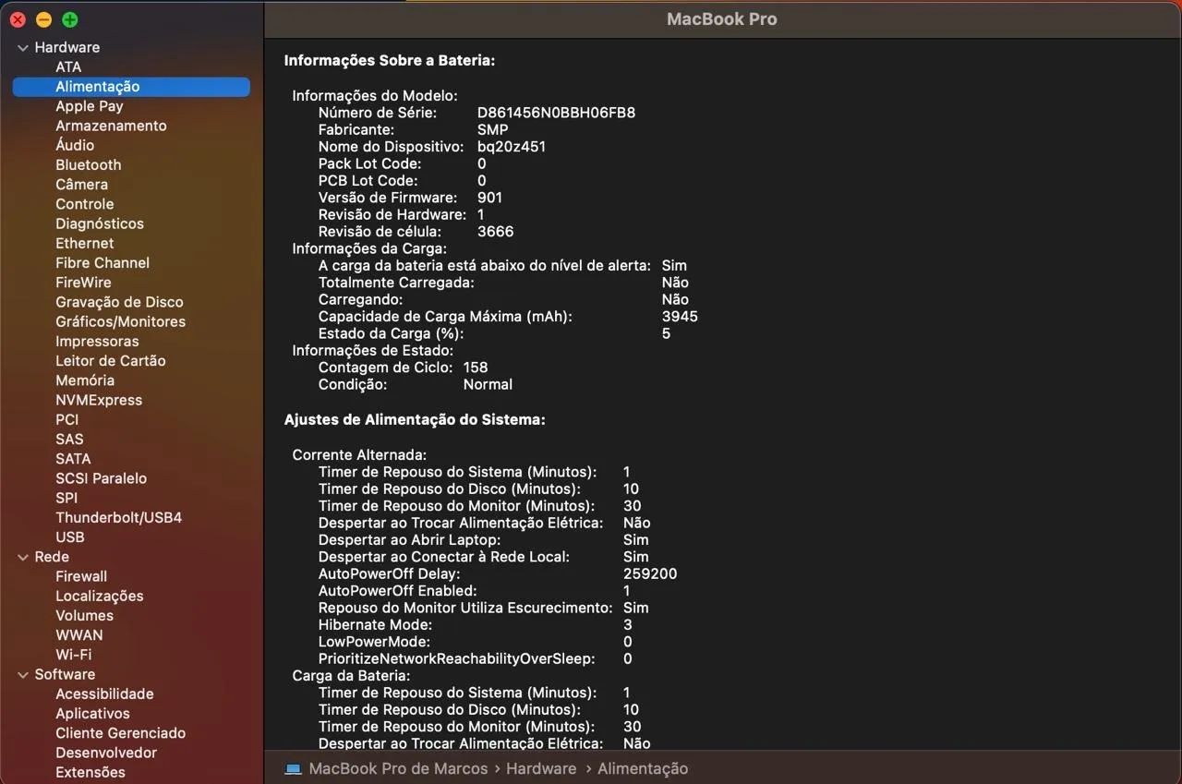Click AutoPowerOff Delay value 259200
Image resolution: width=1182 pixels, height=784 pixels.
(650, 573)
